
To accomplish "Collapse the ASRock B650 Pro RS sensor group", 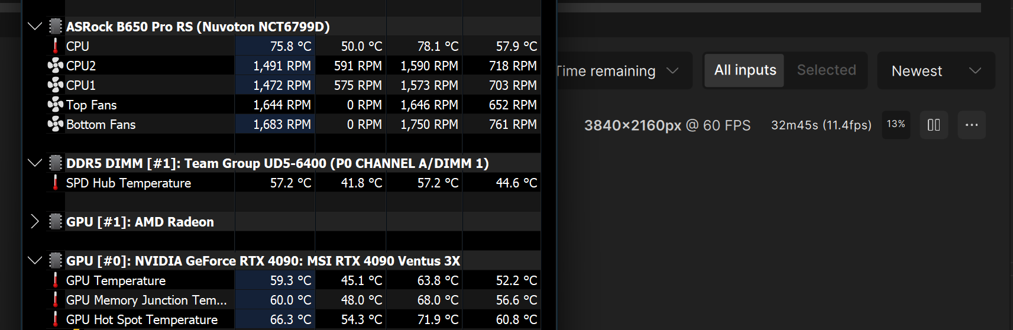I will [35, 27].
